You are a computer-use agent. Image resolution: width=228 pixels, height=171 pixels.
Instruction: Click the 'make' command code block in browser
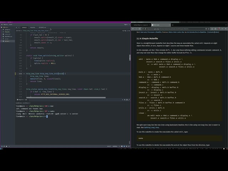[180, 138]
